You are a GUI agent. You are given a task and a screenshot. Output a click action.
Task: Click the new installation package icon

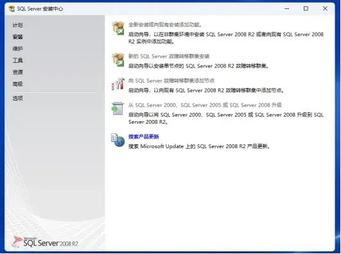click(x=118, y=28)
